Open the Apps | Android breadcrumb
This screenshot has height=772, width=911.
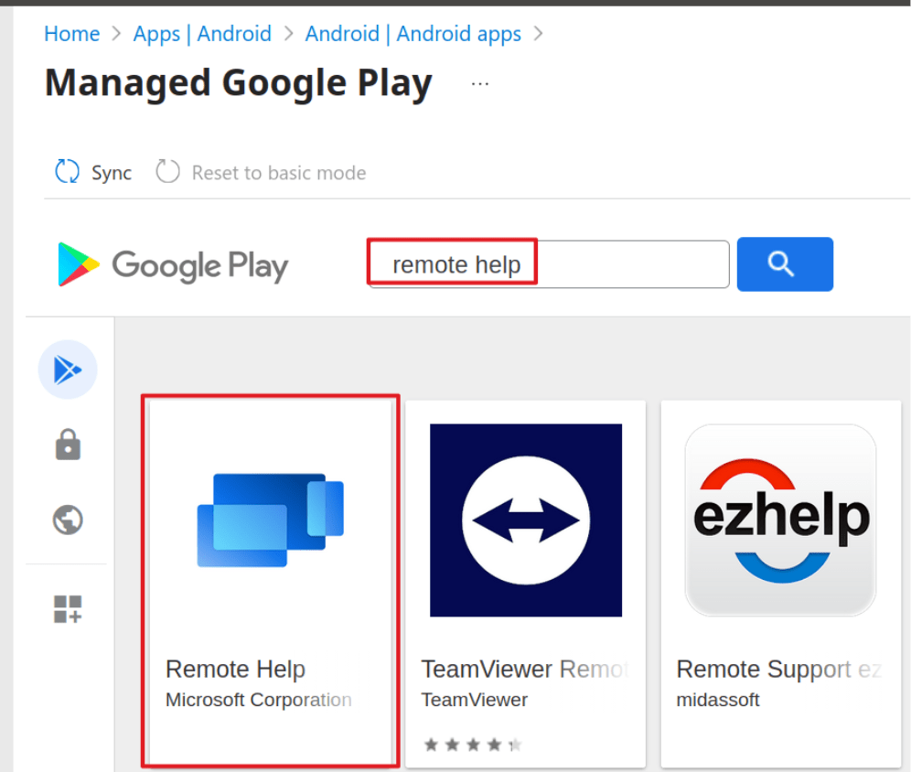pos(202,34)
